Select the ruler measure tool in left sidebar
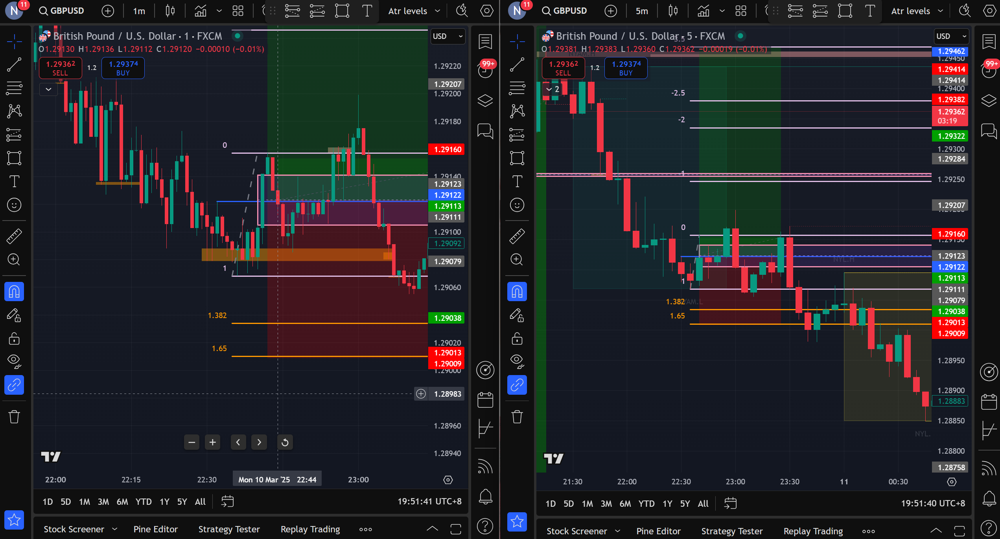This screenshot has width=1000, height=539. pyautogui.click(x=14, y=236)
